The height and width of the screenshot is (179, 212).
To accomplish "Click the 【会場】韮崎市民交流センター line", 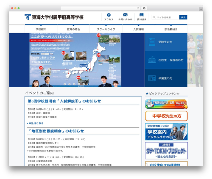I will pos(43,143).
